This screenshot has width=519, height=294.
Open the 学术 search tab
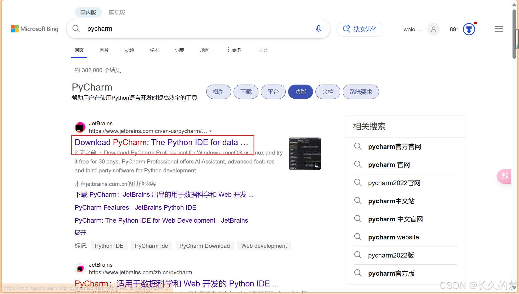154,50
